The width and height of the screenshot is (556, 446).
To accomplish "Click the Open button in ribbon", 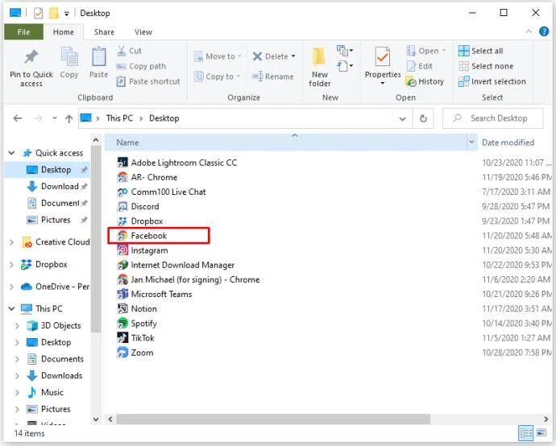I will tap(426, 51).
